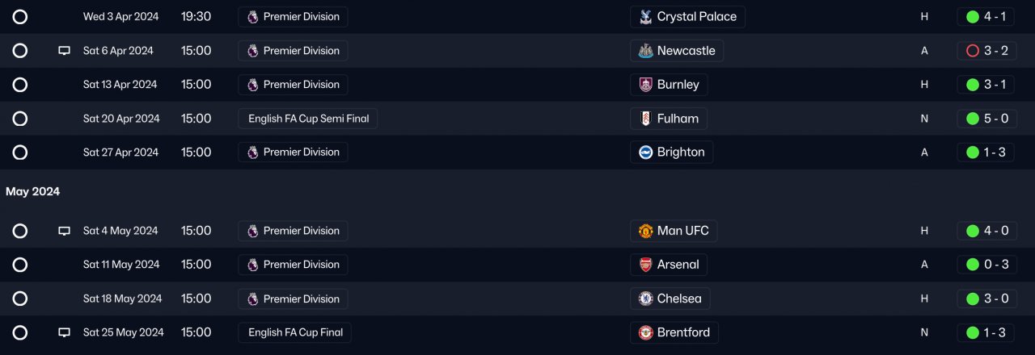Open the English FA Cup Final competition
Viewport: 1035px width, 355px height.
click(x=295, y=332)
